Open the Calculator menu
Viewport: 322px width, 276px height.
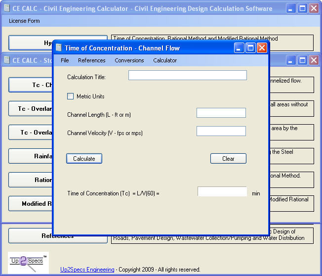(x=165, y=60)
